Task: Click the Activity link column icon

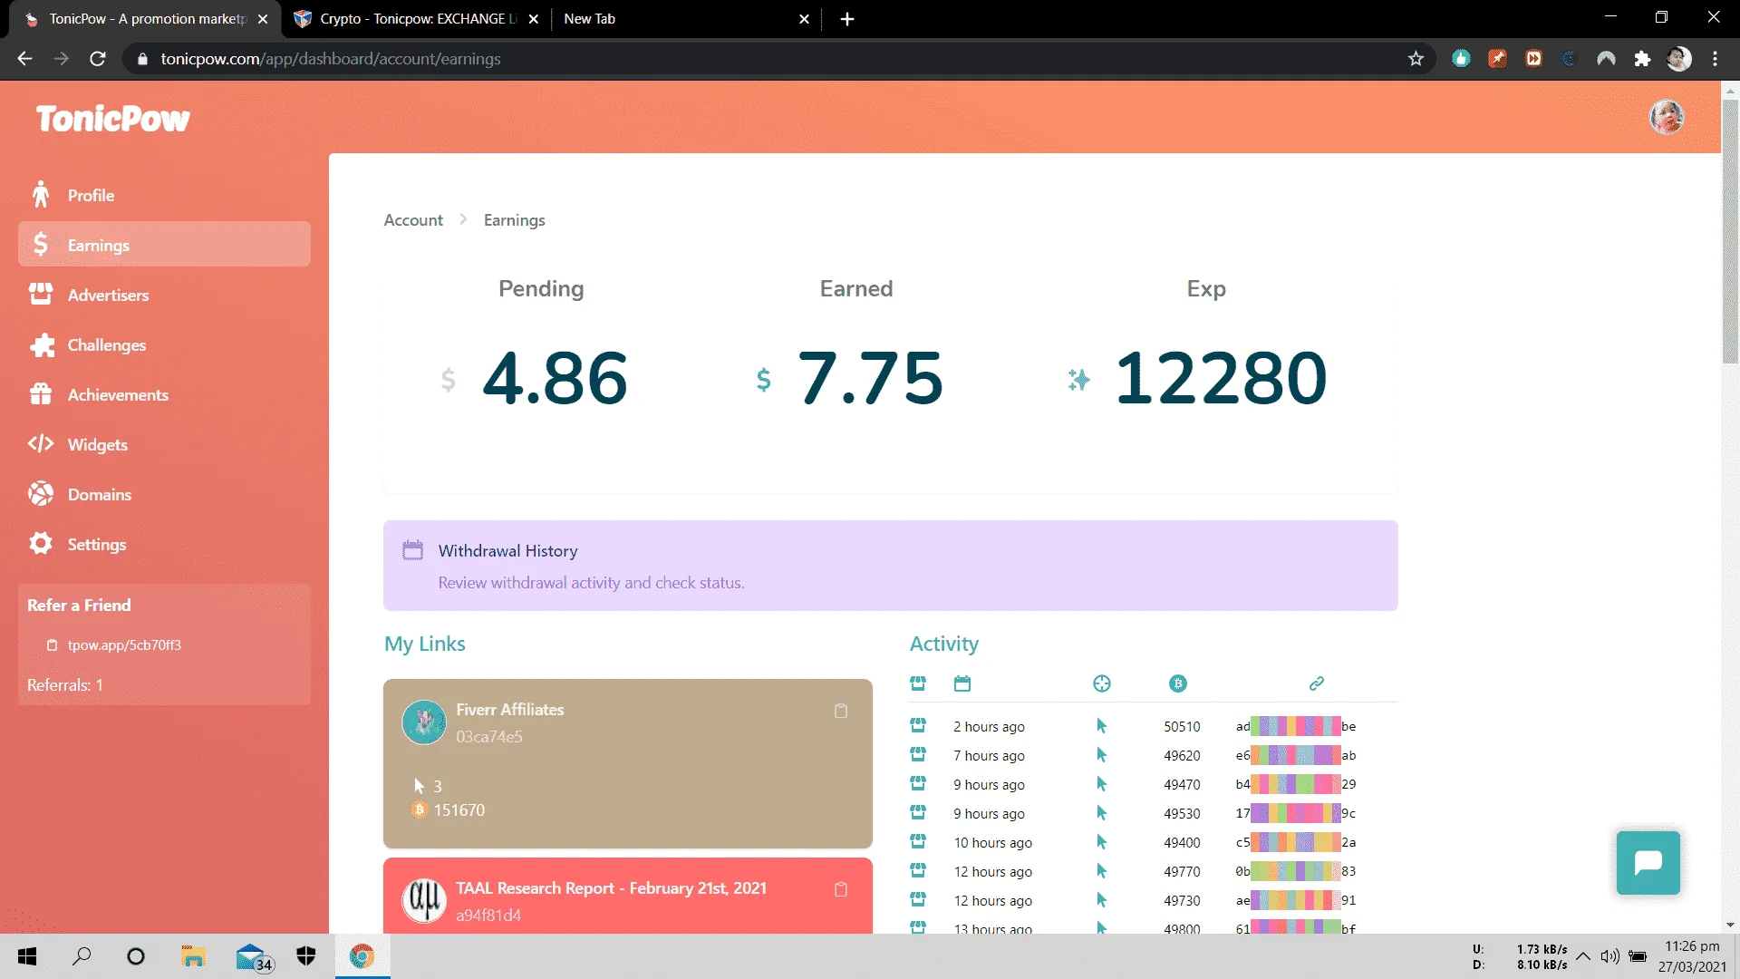Action: [x=1317, y=683]
